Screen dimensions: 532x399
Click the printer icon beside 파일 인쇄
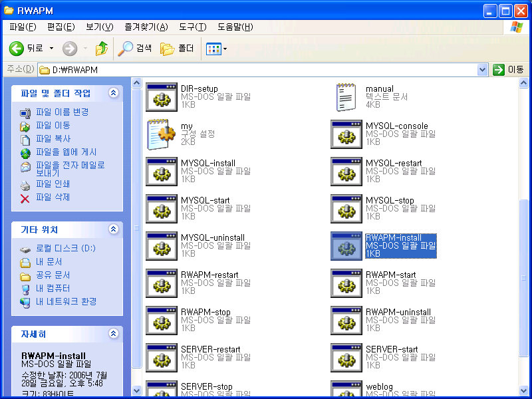25,186
